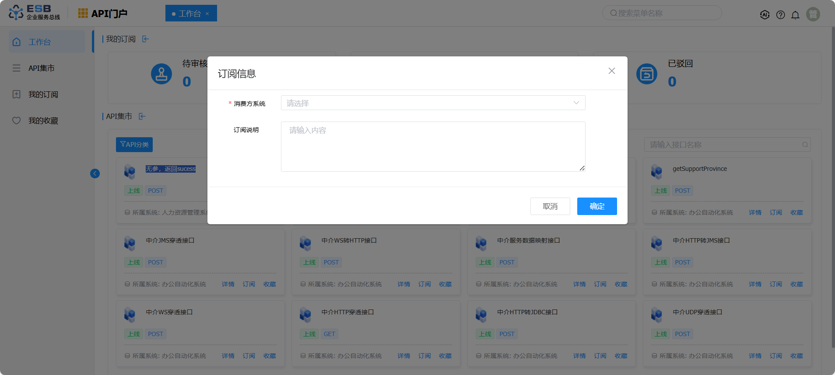
Task: Click the 订阅说明 text area
Action: click(x=433, y=146)
